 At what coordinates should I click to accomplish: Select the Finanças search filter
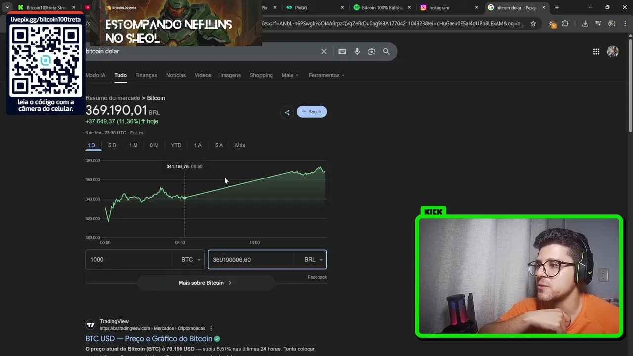[x=146, y=75]
